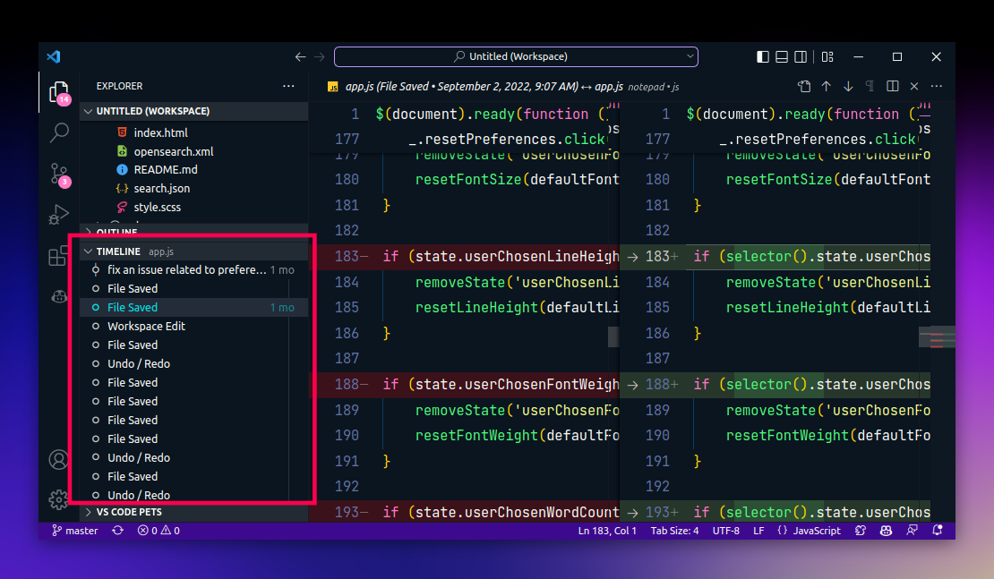Open more actions for the editor tab

coord(935,86)
